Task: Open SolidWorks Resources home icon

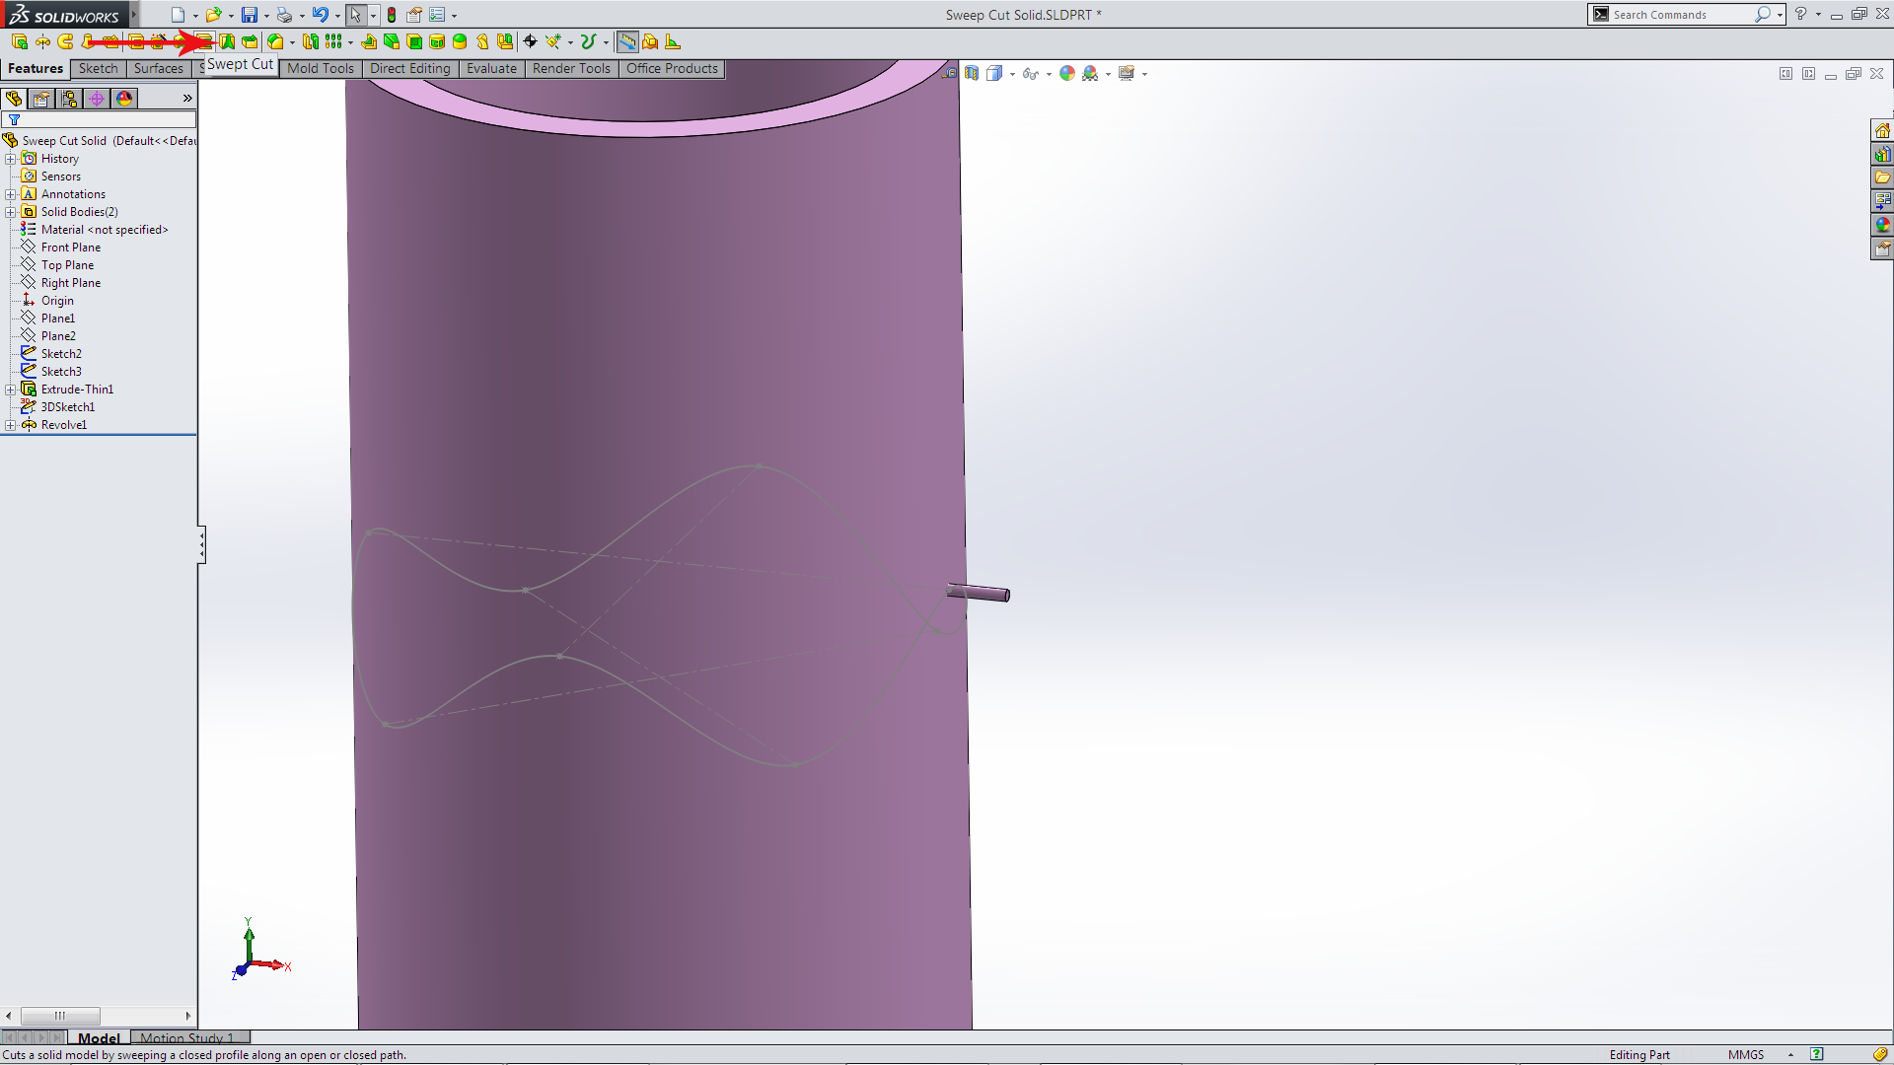Action: point(1882,131)
